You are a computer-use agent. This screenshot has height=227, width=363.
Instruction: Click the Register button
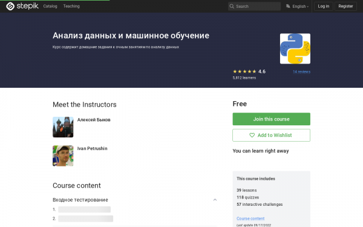[x=345, y=6]
